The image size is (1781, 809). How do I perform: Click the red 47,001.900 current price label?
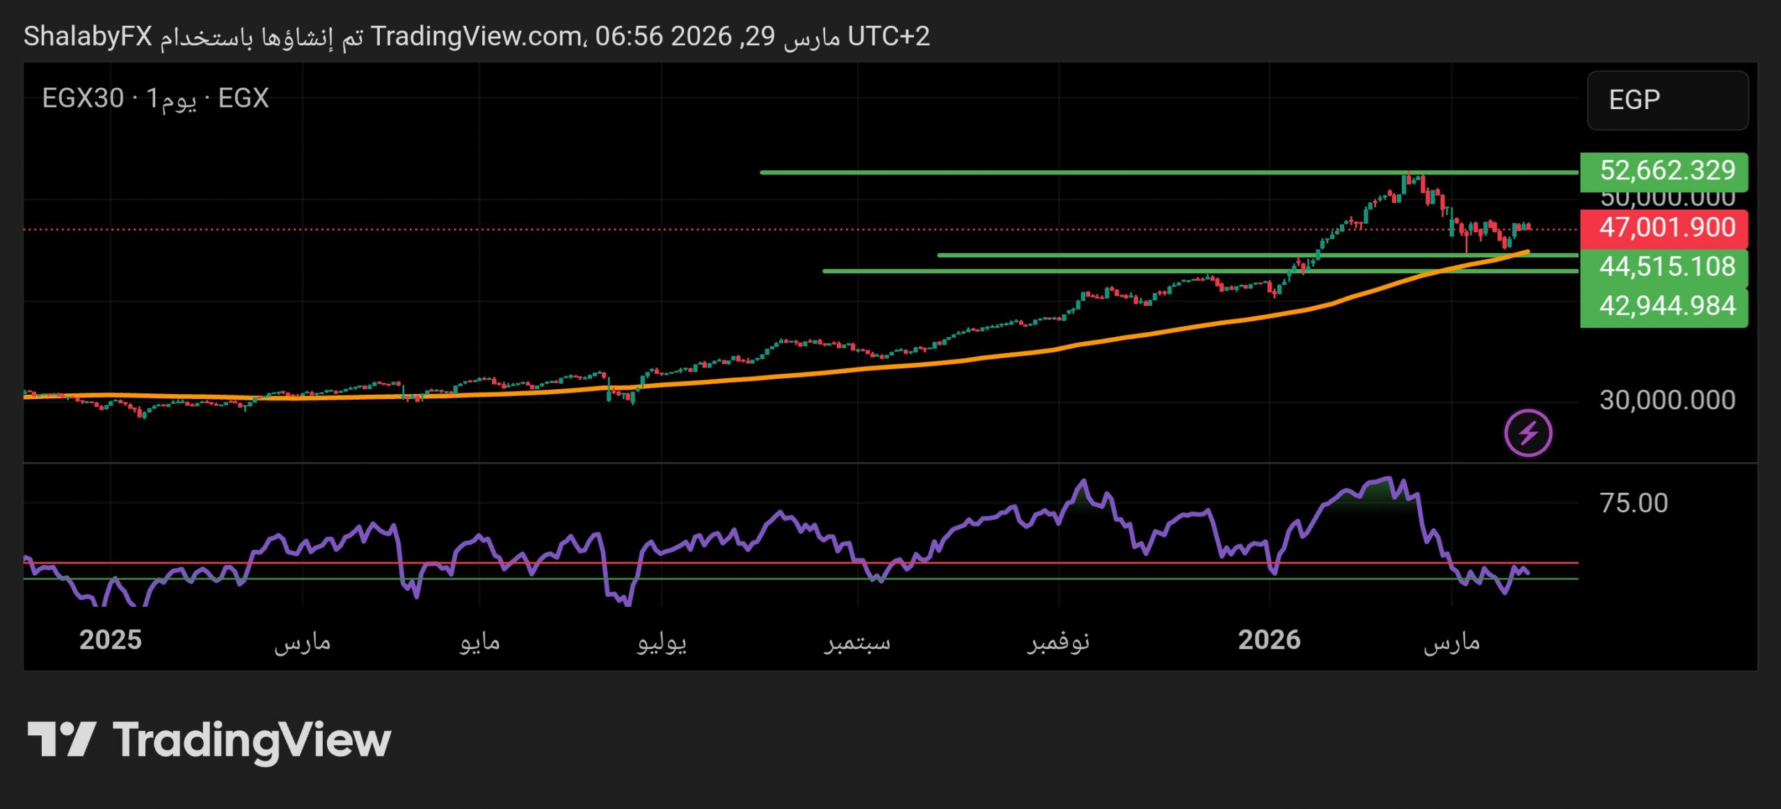(1663, 228)
